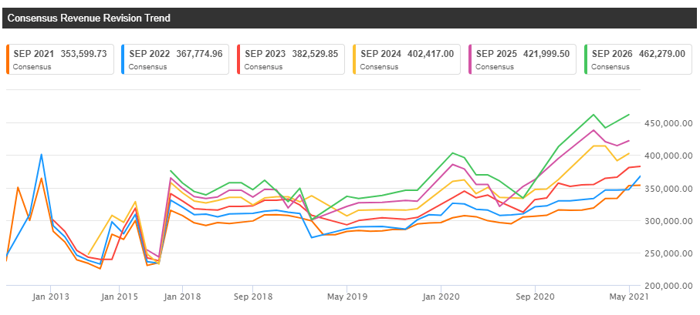Click the blue line's tall peak before Jan 2013
Screen dimensions: 700x315
41,155
